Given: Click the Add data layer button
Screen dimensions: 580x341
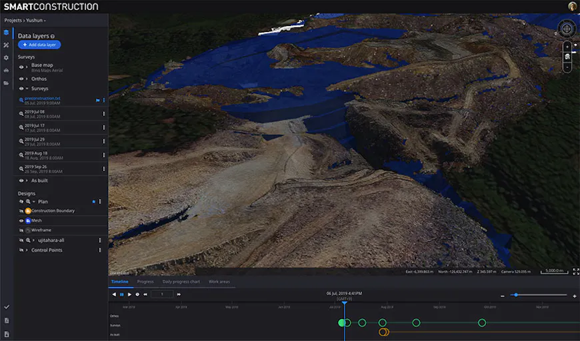Looking at the screenshot, I should [39, 45].
